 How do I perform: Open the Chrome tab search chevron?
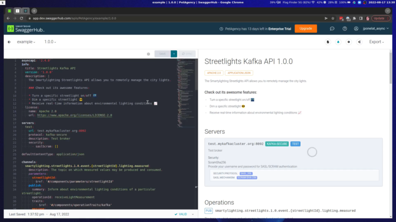pos(388,11)
